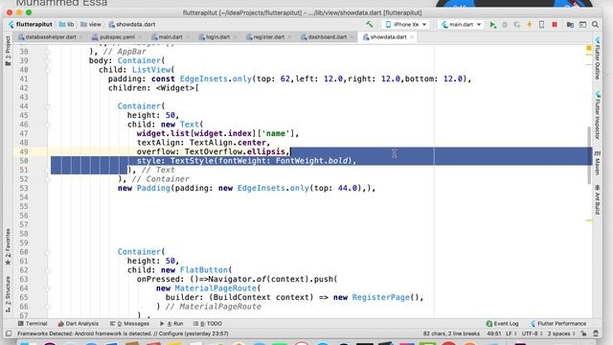This screenshot has width=613, height=345.
Task: Click the yellow warning indicator atop error stripe
Action: click(x=589, y=48)
